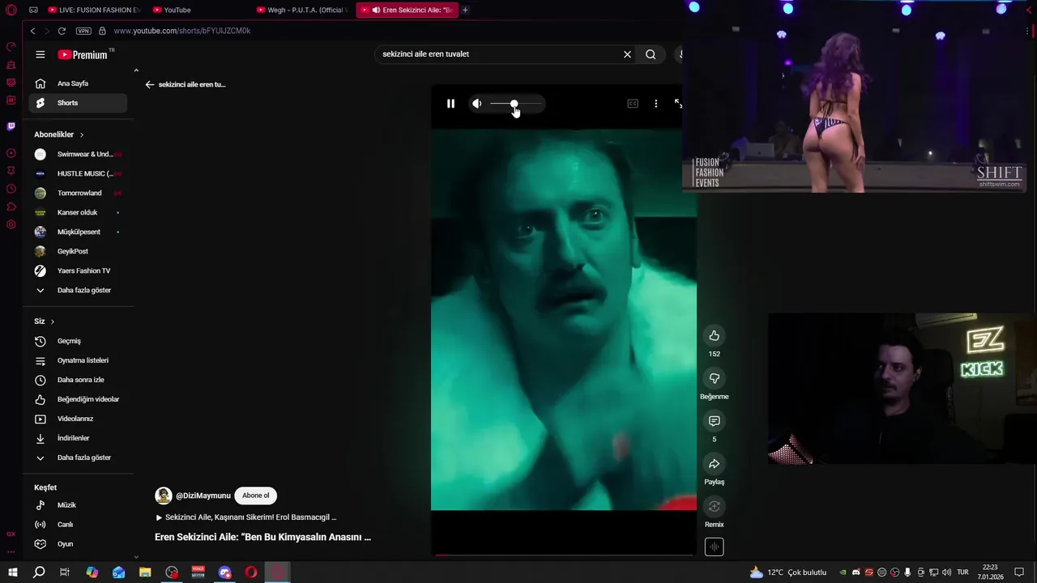1037x583 pixels.
Task: Switch to LIVE: FUSION FASHION tab
Action: (x=95, y=10)
